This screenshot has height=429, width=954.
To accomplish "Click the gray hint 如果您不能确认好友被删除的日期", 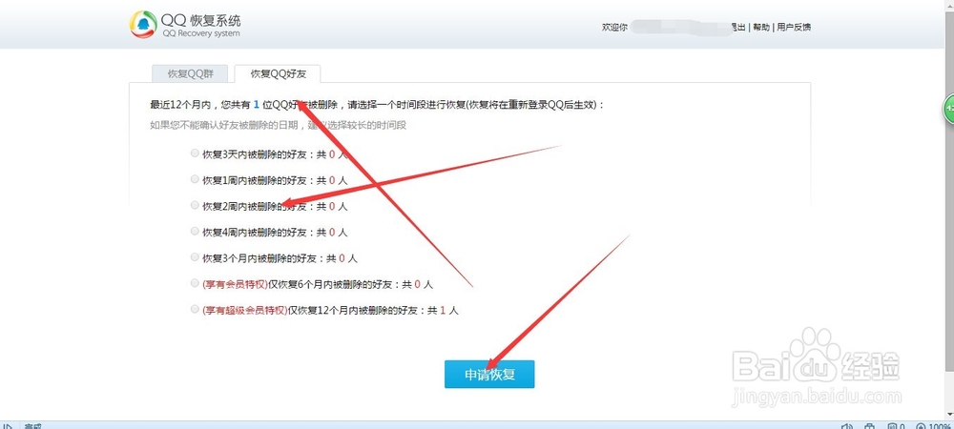I will (x=279, y=126).
